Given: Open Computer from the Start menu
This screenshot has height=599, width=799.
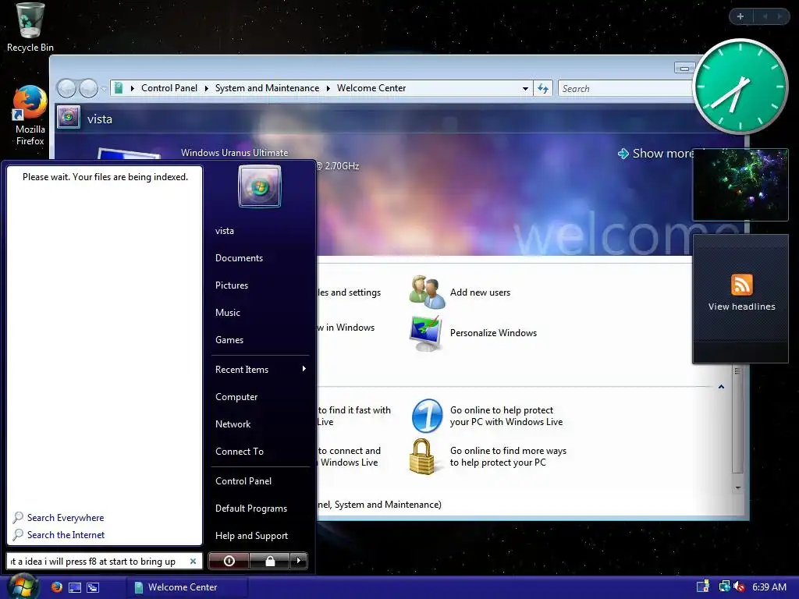Looking at the screenshot, I should coord(236,397).
